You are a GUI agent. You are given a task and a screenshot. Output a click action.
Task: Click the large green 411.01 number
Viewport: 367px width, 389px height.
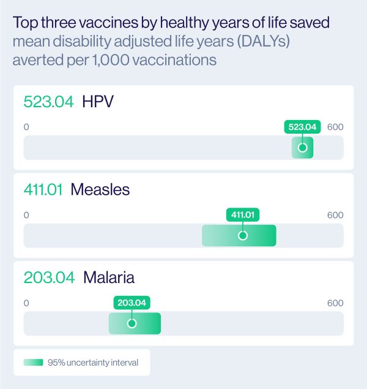43,189
